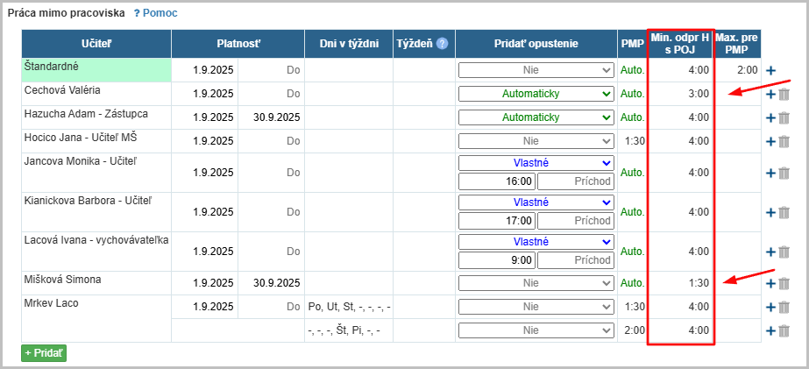Delete Mišková Simona row with trash icon
The height and width of the screenshot is (369, 809).
coord(784,283)
